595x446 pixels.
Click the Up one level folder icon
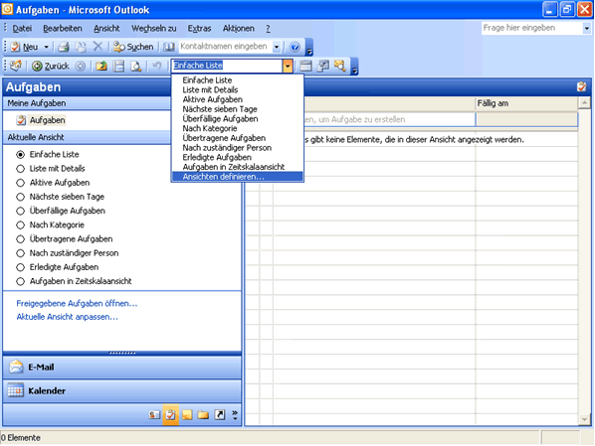pos(101,67)
